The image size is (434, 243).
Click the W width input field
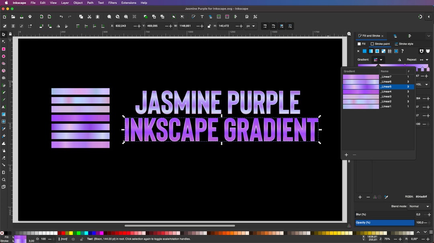pyautogui.click(x=185, y=26)
